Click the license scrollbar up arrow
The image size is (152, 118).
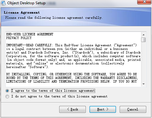pyautogui.click(x=144, y=35)
